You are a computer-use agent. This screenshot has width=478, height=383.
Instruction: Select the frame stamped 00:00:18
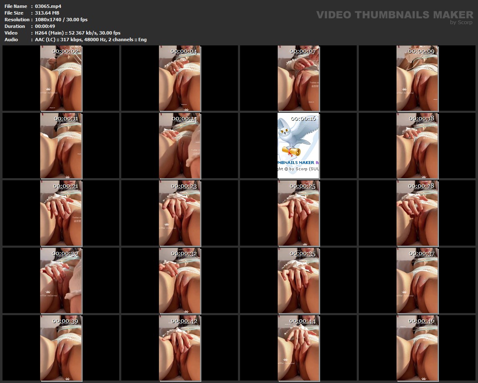click(417, 146)
